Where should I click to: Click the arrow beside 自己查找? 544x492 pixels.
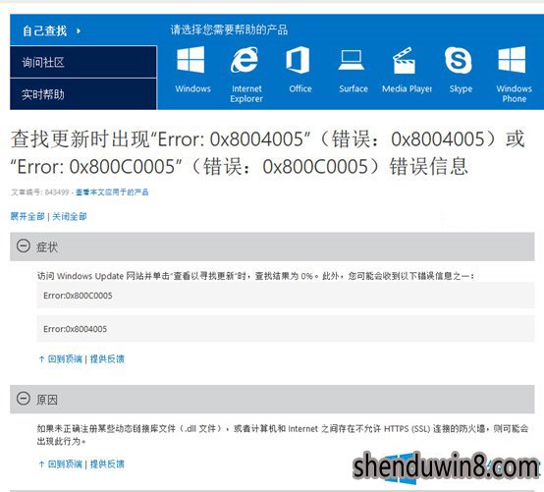(79, 30)
